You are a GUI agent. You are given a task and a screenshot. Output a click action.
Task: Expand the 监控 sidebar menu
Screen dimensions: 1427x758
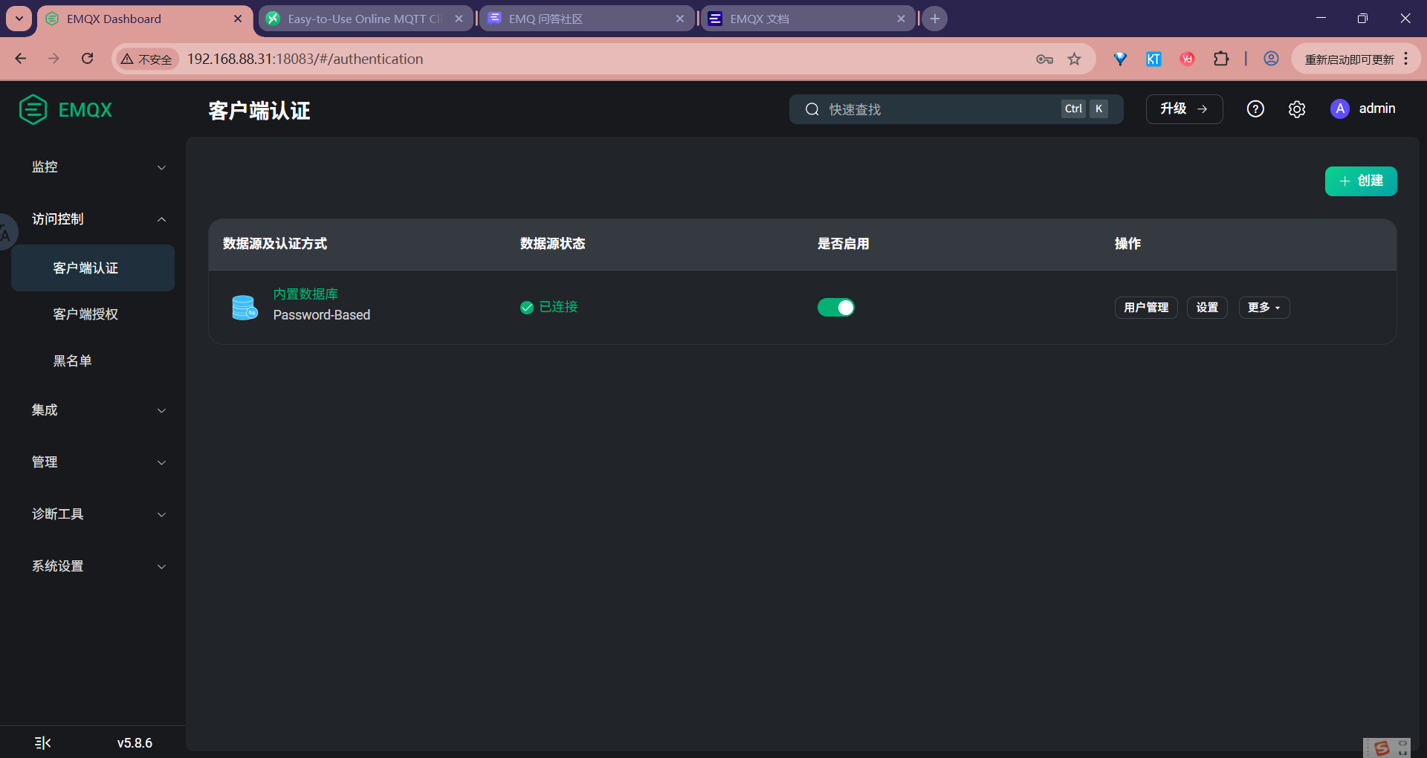tap(93, 167)
